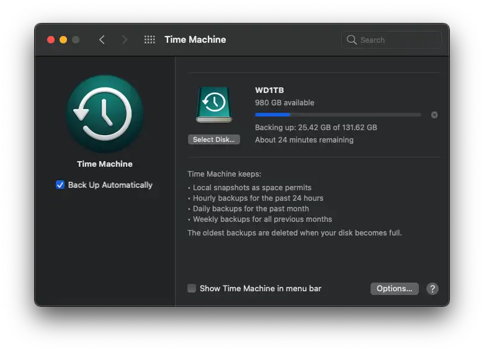Image resolution: width=484 pixels, height=352 pixels.
Task: Uncheck Back Up Automatically
Action: pos(60,185)
